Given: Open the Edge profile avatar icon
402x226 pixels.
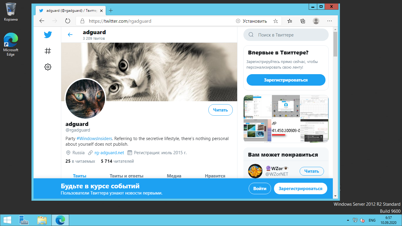Looking at the screenshot, I should coord(316,21).
